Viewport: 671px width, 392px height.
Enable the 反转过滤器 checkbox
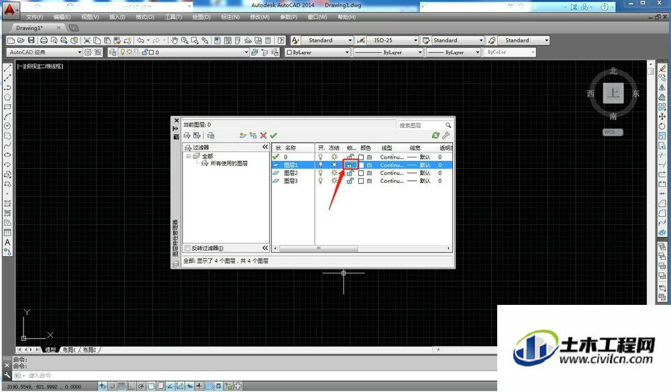click(187, 248)
